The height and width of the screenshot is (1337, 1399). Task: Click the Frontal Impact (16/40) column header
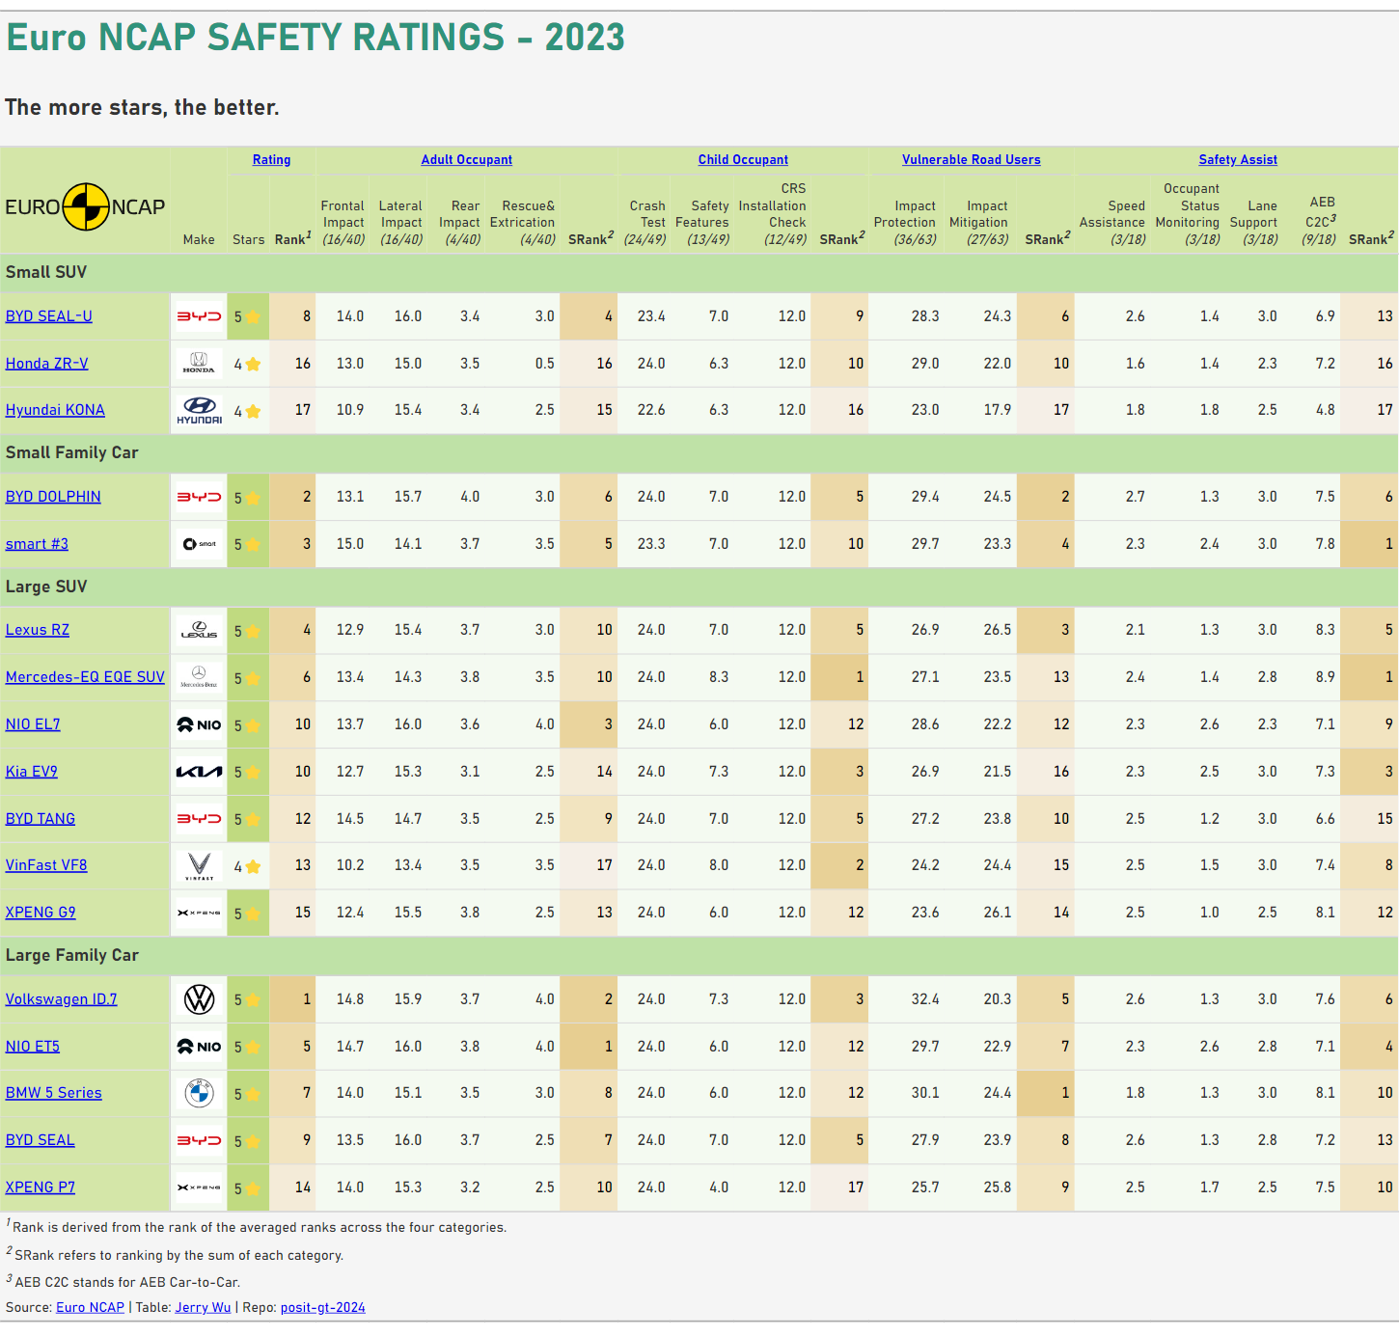point(343,223)
